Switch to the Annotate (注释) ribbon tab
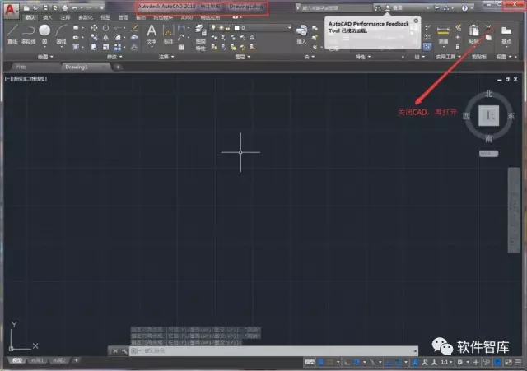The width and height of the screenshot is (527, 371). pos(65,17)
